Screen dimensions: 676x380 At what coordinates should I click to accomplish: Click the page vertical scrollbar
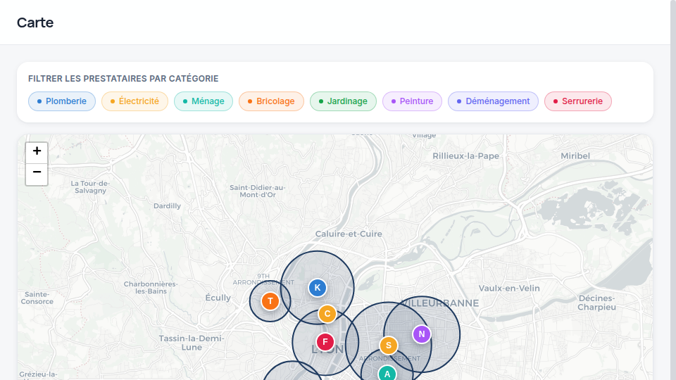click(x=673, y=190)
